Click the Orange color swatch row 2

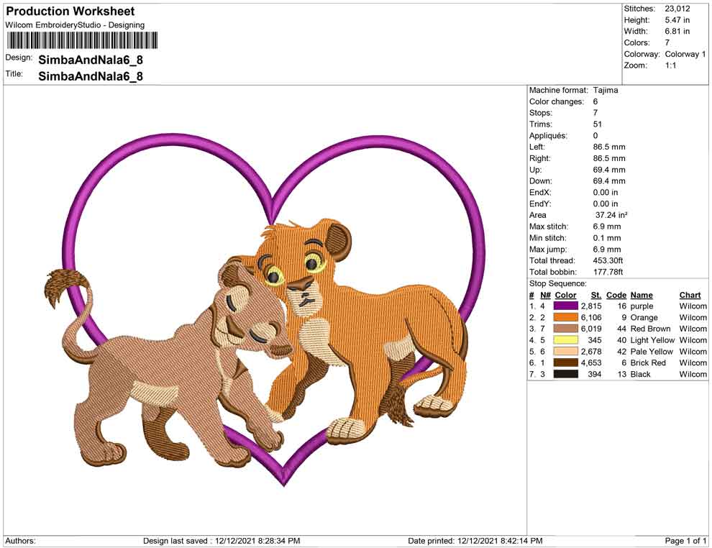coord(565,317)
